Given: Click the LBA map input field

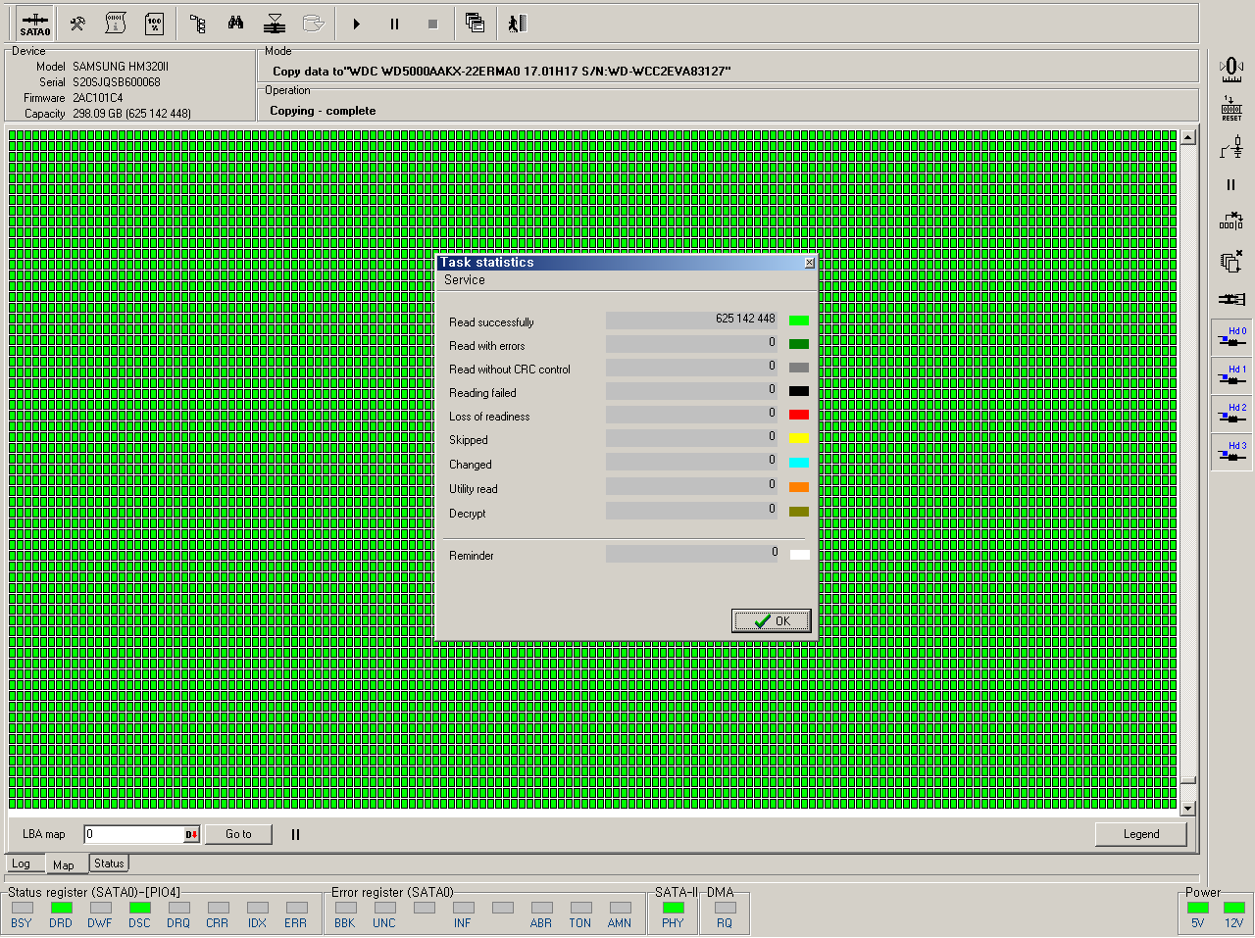Looking at the screenshot, I should [133, 835].
